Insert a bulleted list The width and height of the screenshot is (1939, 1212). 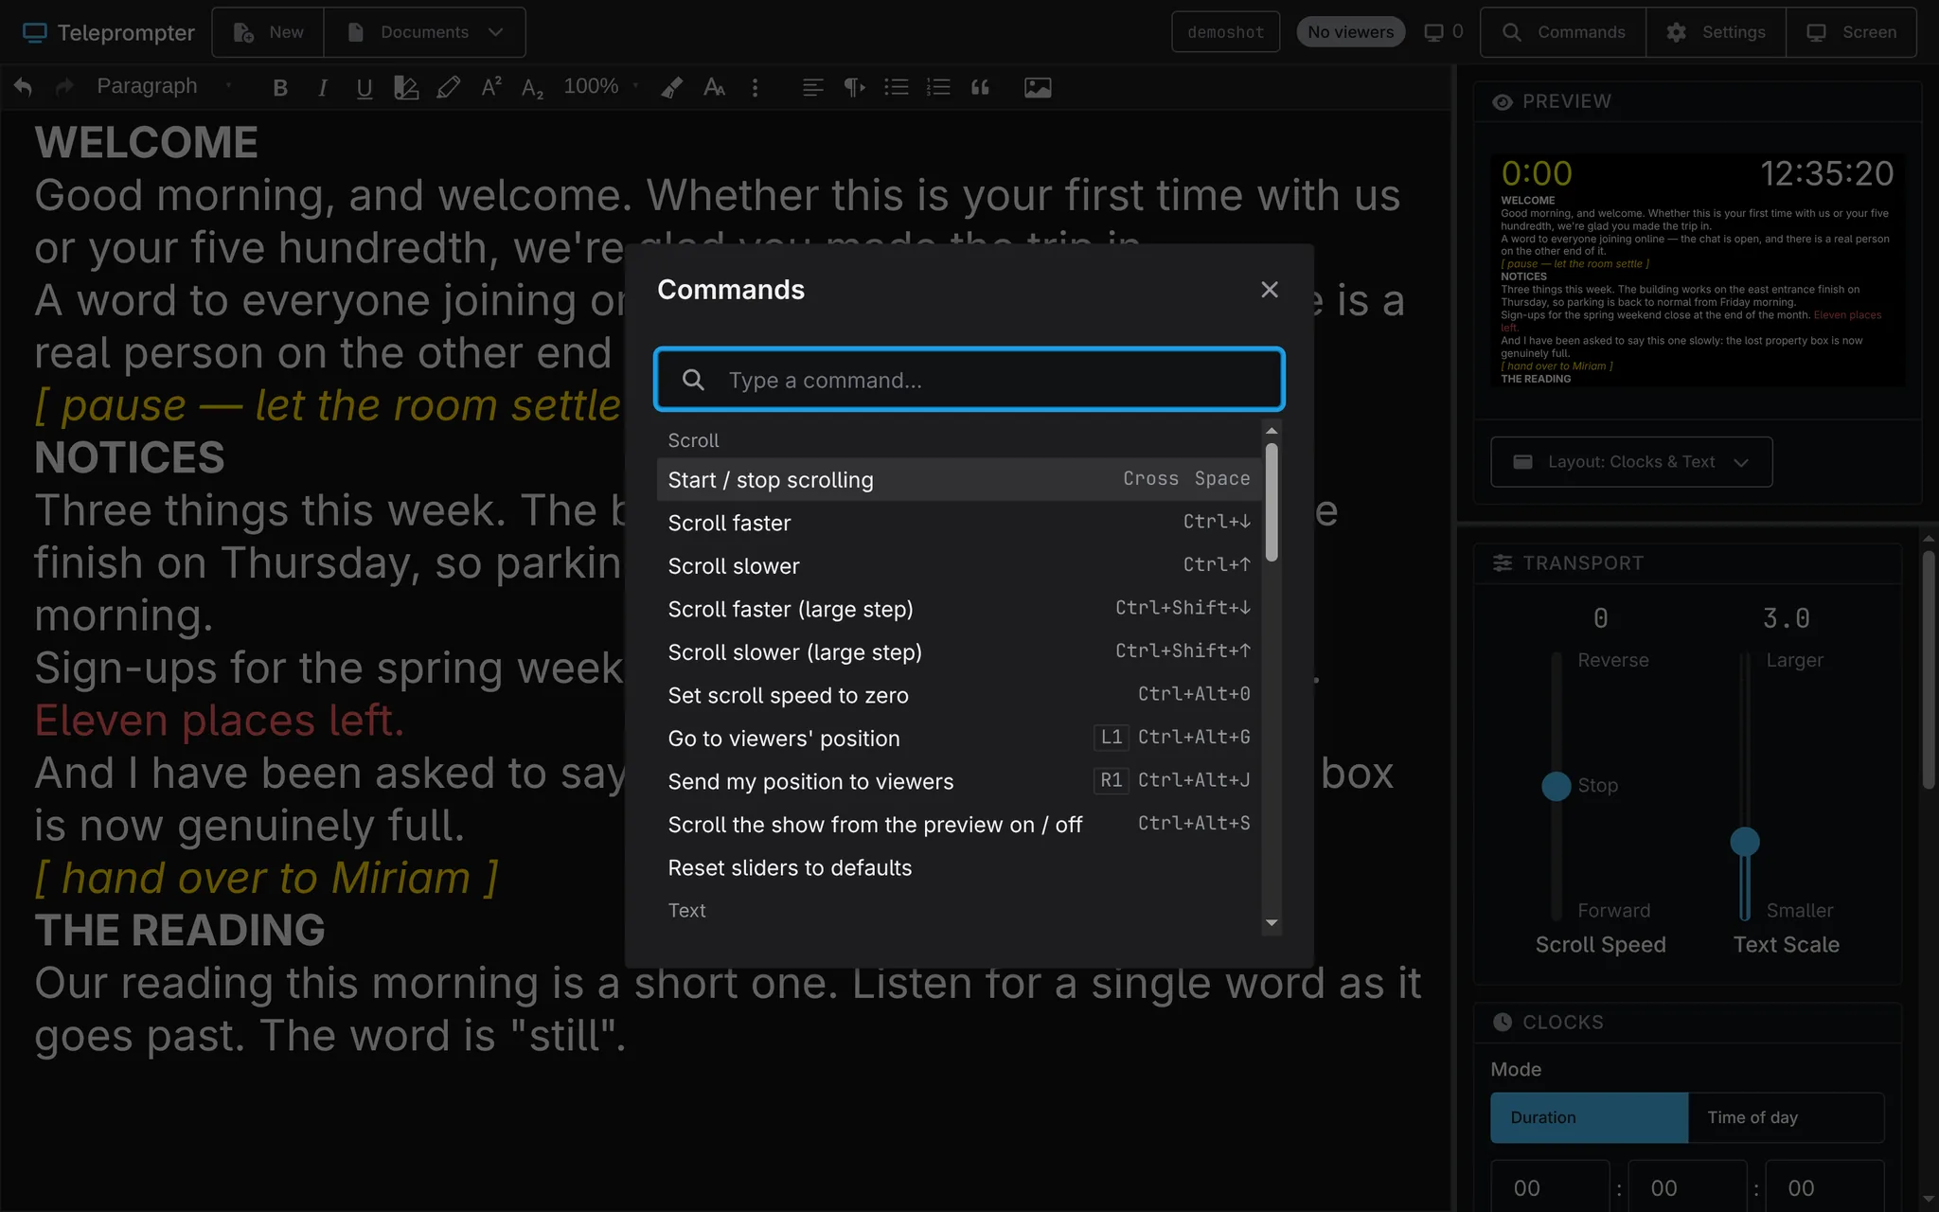click(897, 87)
